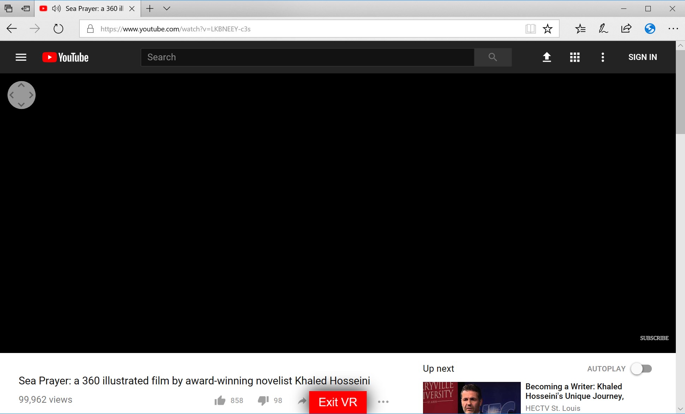Image resolution: width=685 pixels, height=414 pixels.
Task: Click the SIGN IN button
Action: [642, 57]
